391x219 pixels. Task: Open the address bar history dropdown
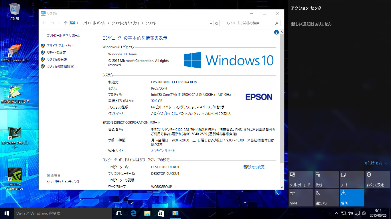pos(211,23)
